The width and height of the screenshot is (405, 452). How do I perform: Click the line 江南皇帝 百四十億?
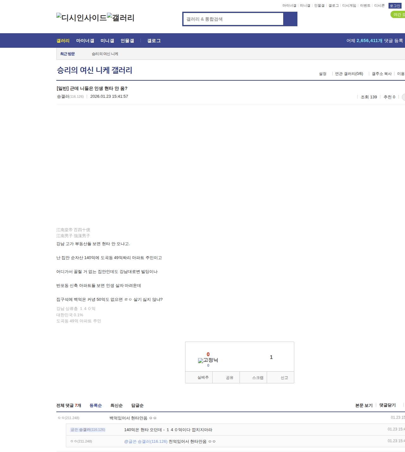click(73, 230)
